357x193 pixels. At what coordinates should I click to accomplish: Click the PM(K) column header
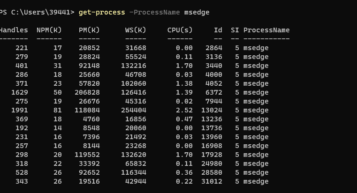[x=89, y=30]
